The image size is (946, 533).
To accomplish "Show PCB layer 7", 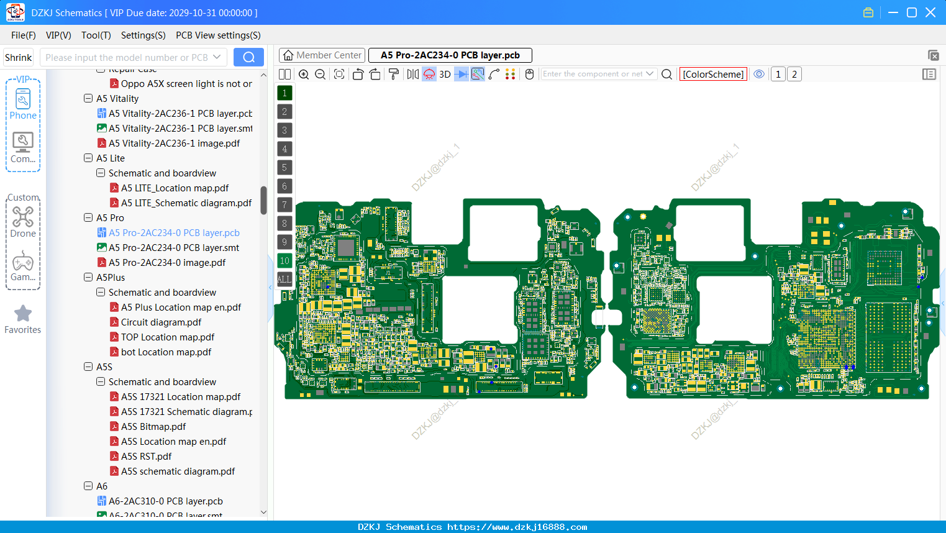I will click(x=284, y=205).
